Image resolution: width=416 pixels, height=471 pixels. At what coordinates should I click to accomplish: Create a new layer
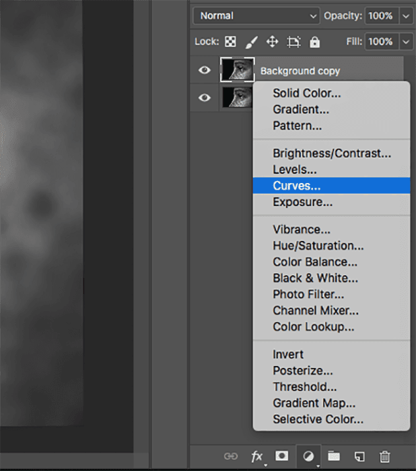pos(359,457)
